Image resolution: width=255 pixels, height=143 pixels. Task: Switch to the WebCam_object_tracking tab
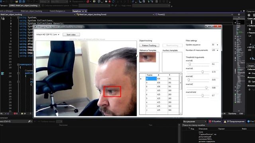(31, 11)
